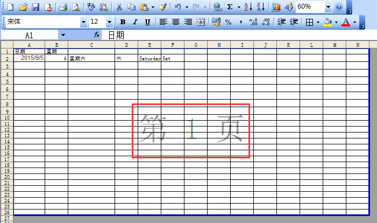Apply yellow fill color bucket
Screen dimensions: 377x223
point(328,22)
